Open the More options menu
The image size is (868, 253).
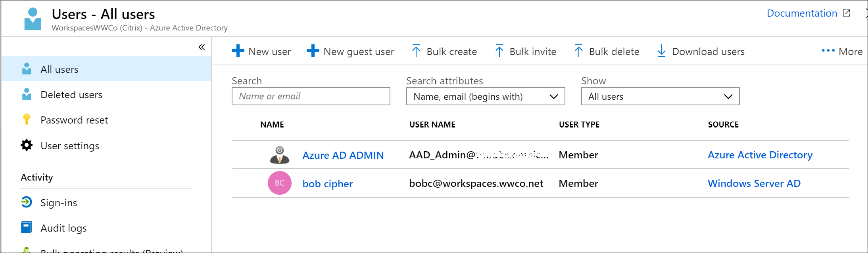(x=842, y=51)
